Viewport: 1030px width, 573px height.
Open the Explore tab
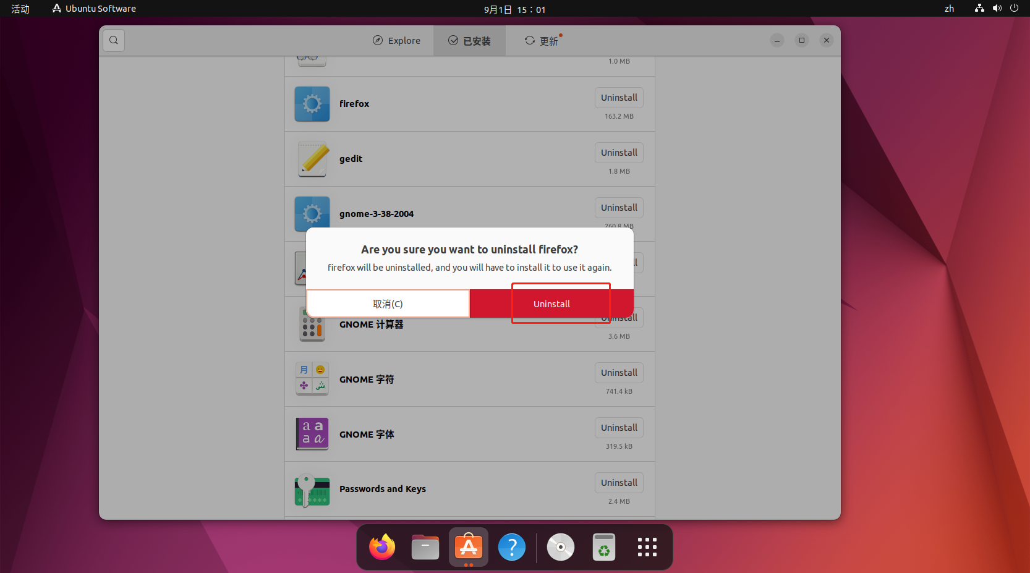pyautogui.click(x=396, y=41)
